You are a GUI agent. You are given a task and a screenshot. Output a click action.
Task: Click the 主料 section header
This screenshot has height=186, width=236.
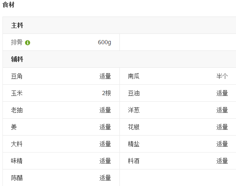point(17,25)
